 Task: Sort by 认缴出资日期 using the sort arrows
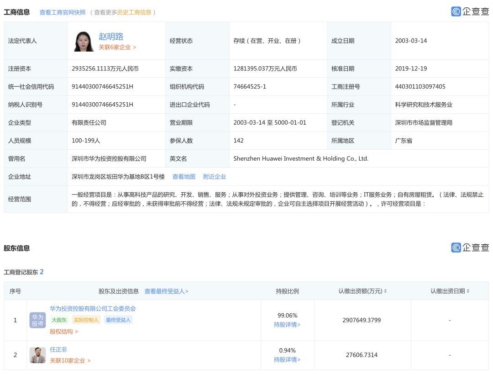468,291
